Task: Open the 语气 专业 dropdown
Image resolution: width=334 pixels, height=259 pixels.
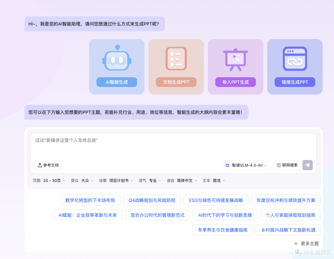Action: 150,180
